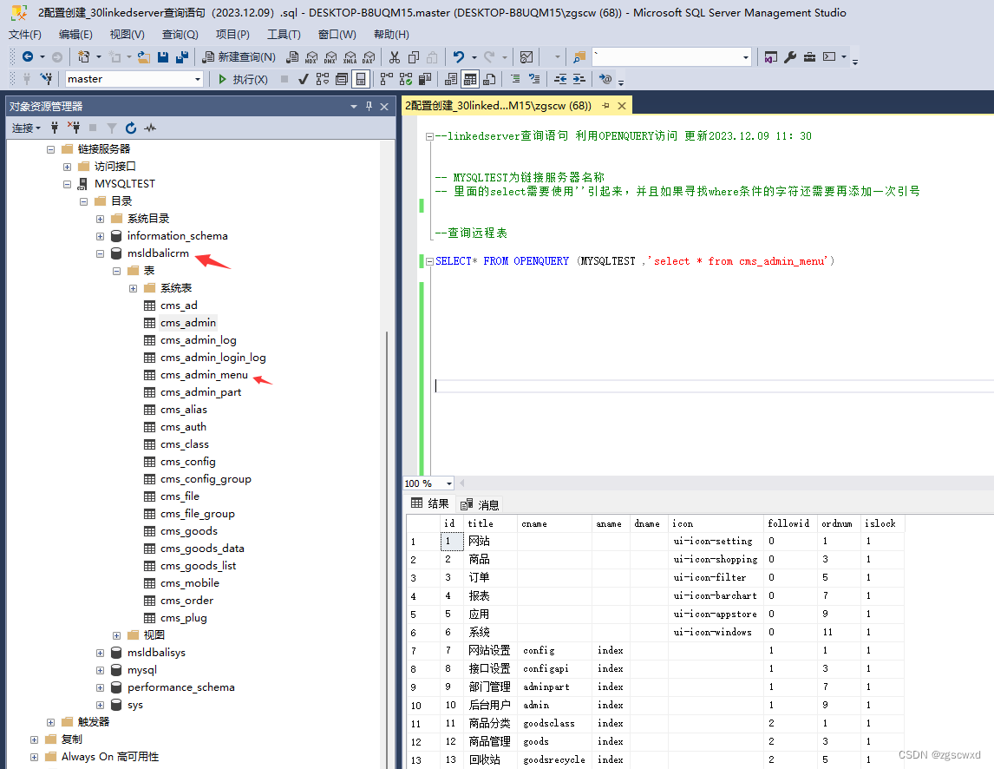Click the Parse checkmark icon
This screenshot has height=769, width=994.
(304, 79)
